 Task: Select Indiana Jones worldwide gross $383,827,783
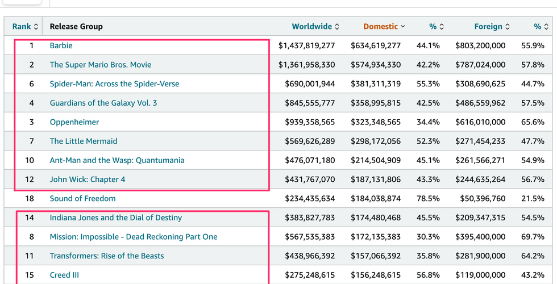310,218
